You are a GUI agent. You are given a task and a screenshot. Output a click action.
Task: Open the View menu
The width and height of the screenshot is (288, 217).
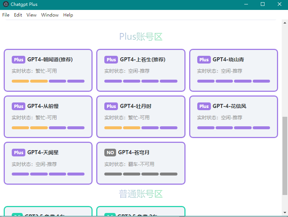32,15
